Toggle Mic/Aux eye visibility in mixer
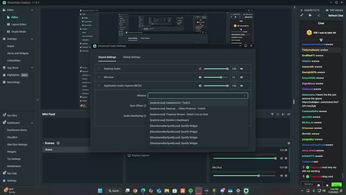This screenshot has width=346, height=195. 241,77
